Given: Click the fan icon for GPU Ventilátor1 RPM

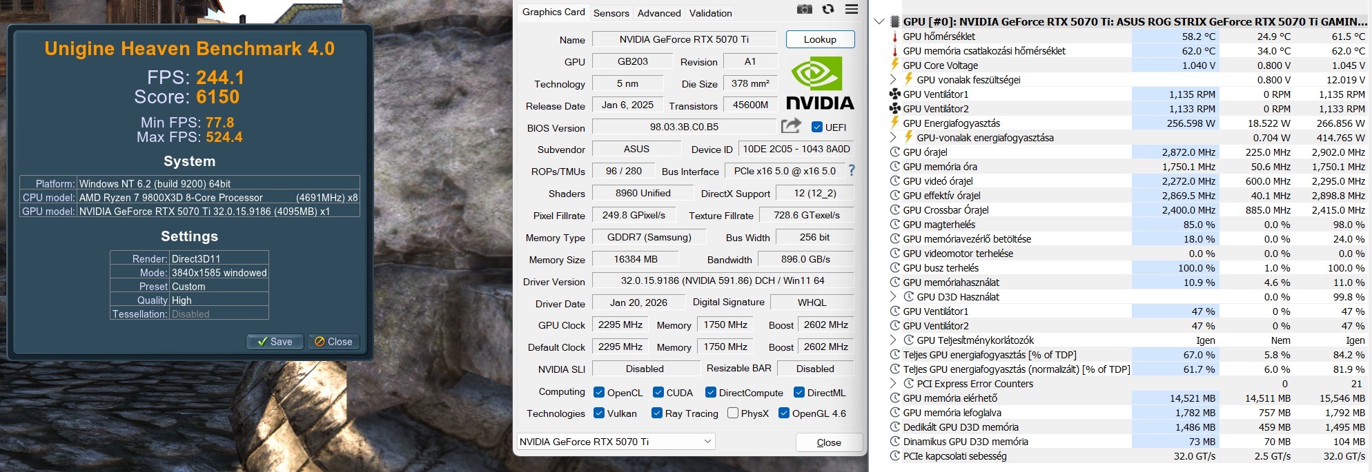Looking at the screenshot, I should pyautogui.click(x=895, y=94).
